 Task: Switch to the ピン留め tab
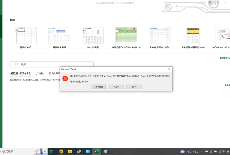[40, 73]
